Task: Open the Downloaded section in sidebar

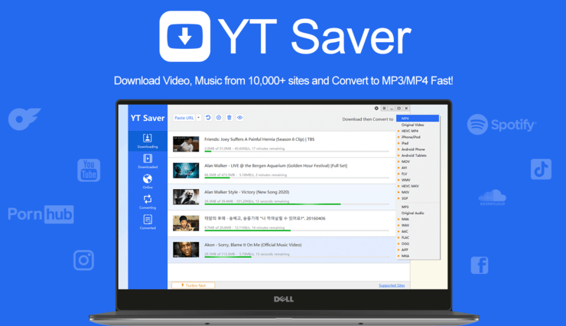Action: 148,161
